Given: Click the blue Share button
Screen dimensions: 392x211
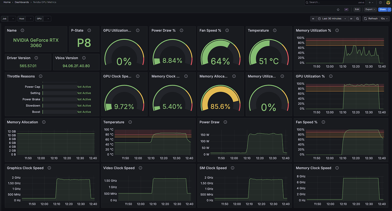Looking at the screenshot, I should (x=383, y=10).
